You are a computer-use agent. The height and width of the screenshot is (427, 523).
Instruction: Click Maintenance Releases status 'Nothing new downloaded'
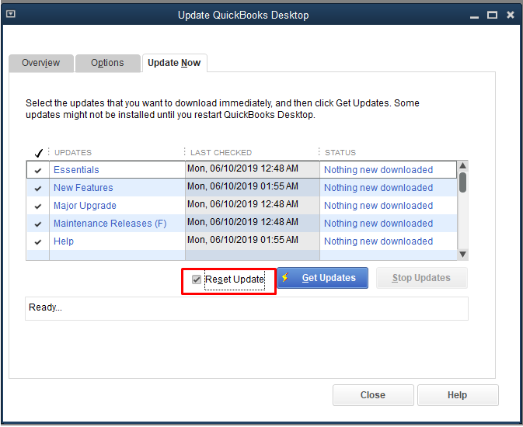tap(378, 224)
